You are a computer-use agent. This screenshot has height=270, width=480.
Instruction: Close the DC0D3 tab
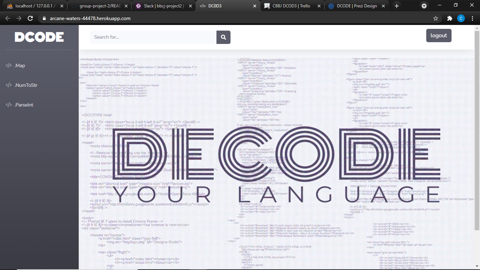254,6
